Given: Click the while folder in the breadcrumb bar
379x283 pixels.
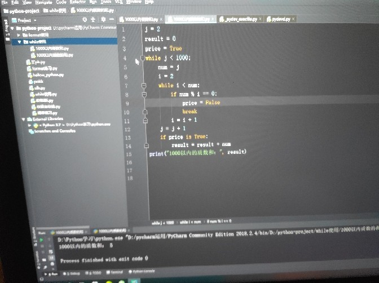Looking at the screenshot, I should point(55,11).
